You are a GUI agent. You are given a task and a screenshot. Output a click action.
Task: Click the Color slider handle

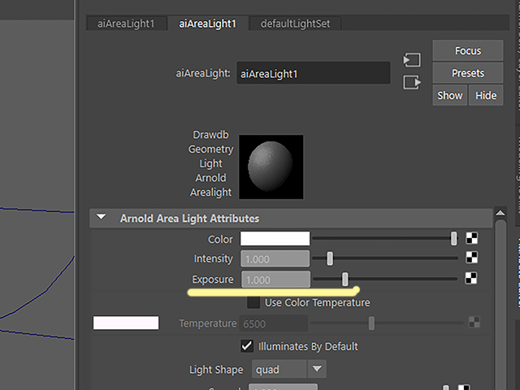tap(453, 238)
